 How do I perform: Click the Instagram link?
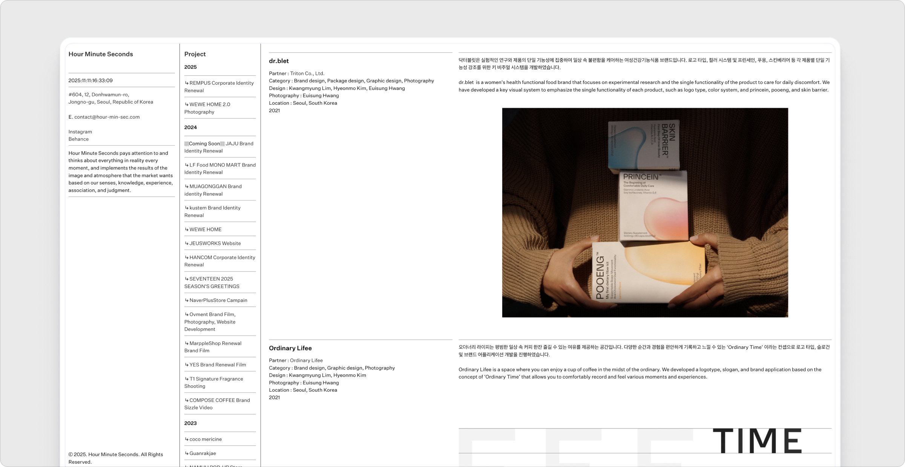[x=80, y=132]
